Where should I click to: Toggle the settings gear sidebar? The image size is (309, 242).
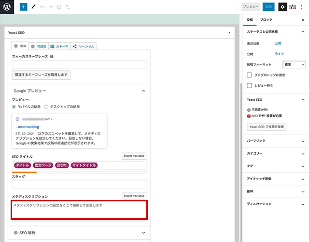point(282,7)
